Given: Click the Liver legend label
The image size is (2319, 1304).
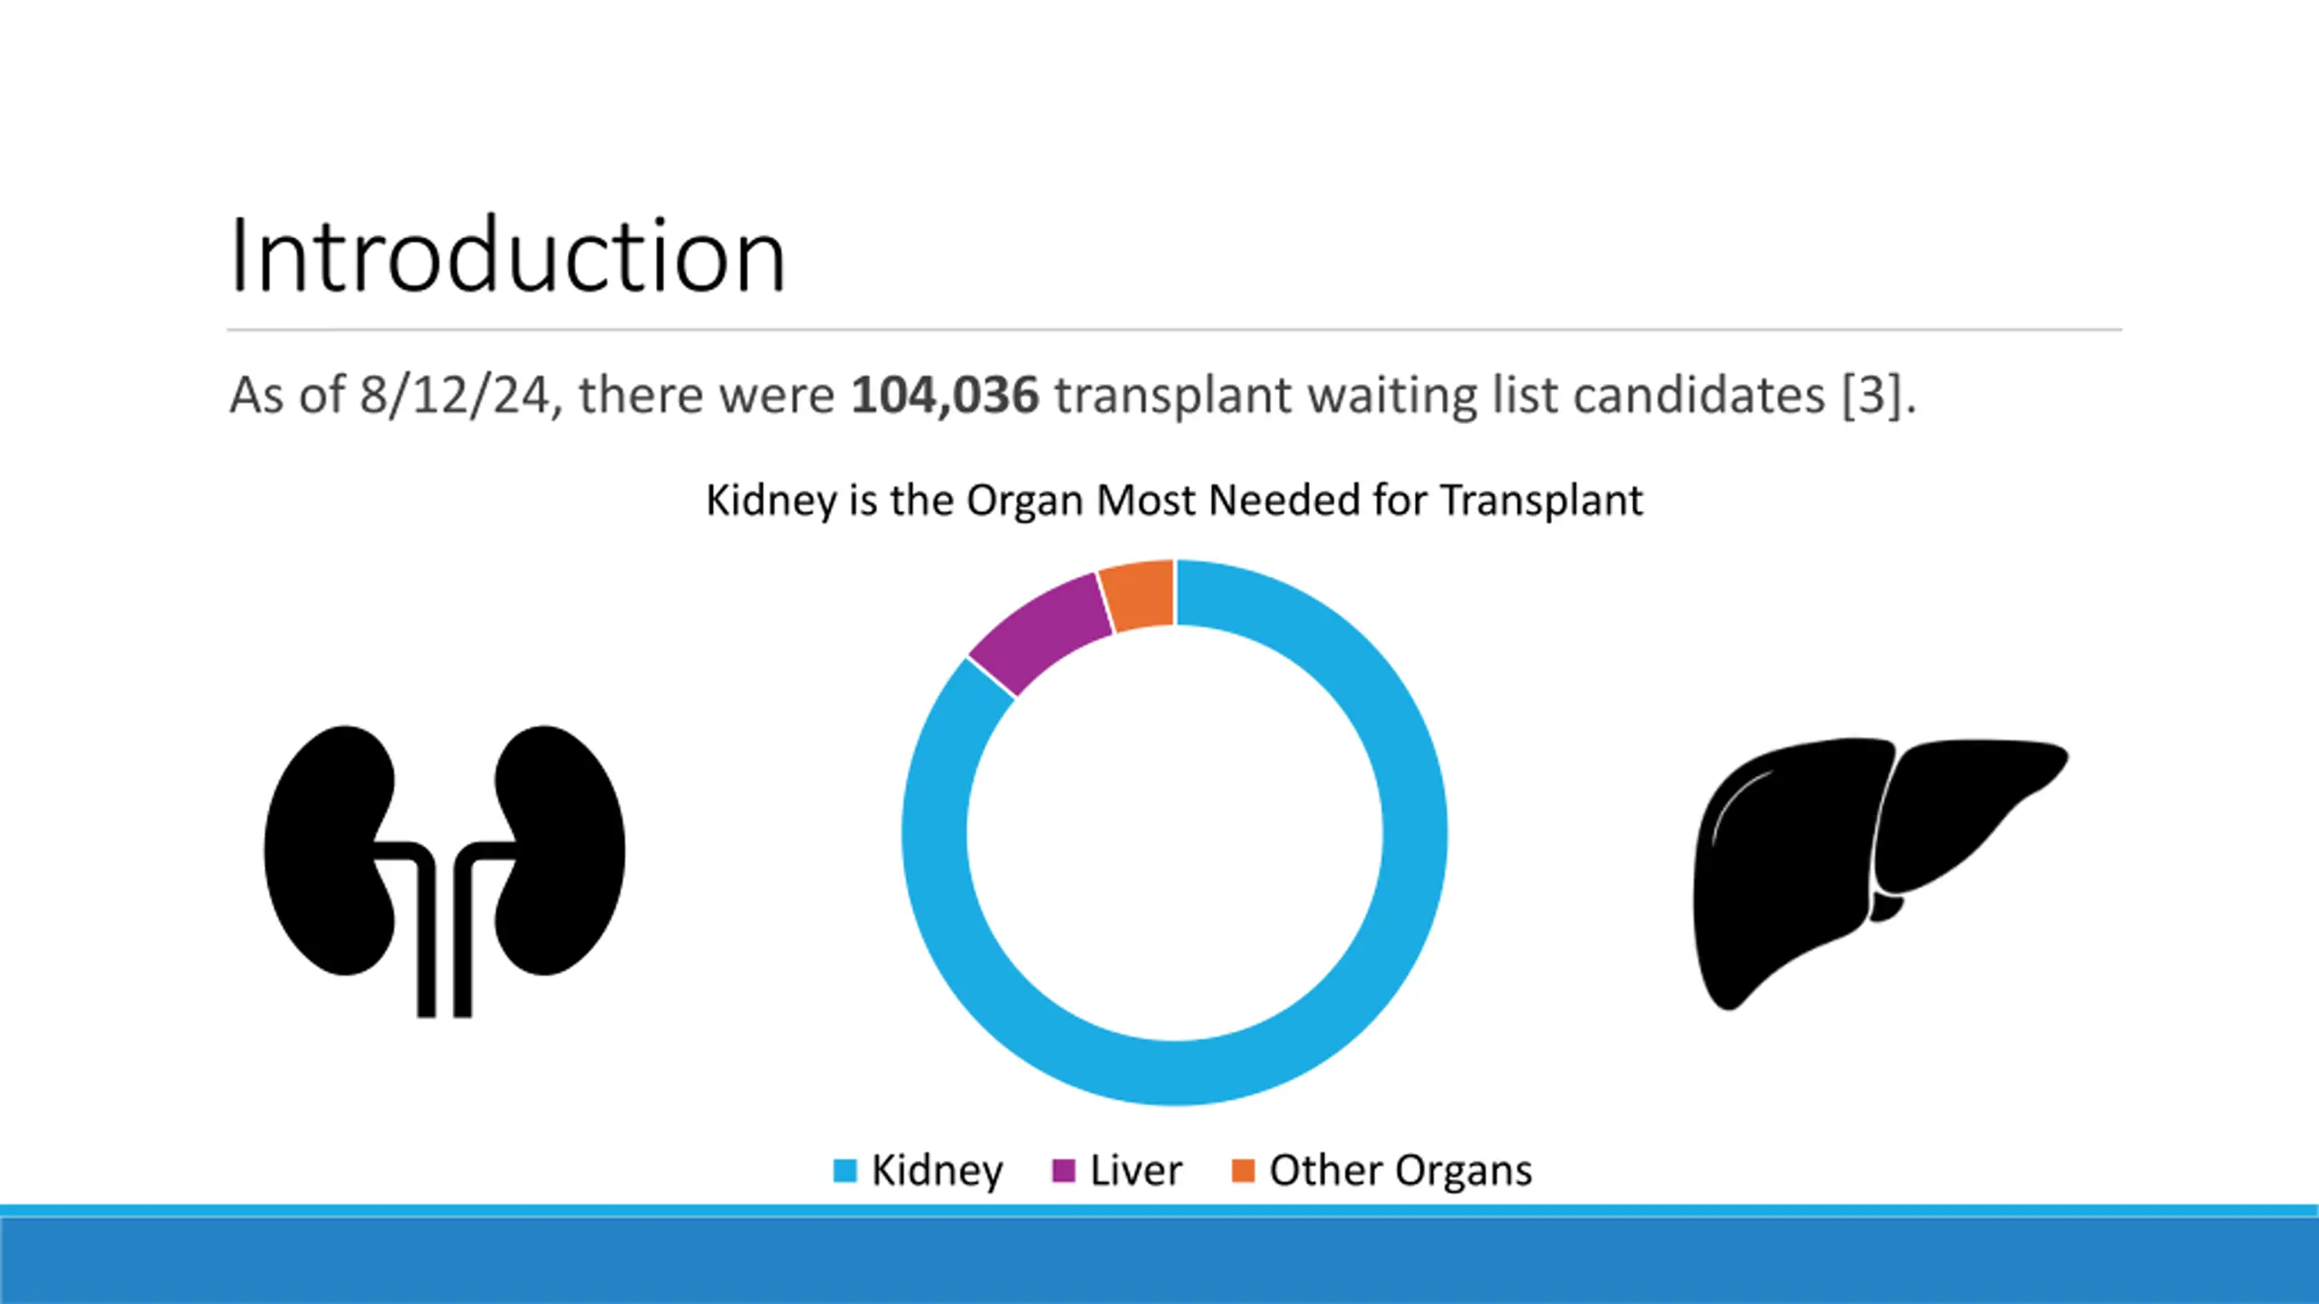Looking at the screenshot, I should click(x=1136, y=1170).
